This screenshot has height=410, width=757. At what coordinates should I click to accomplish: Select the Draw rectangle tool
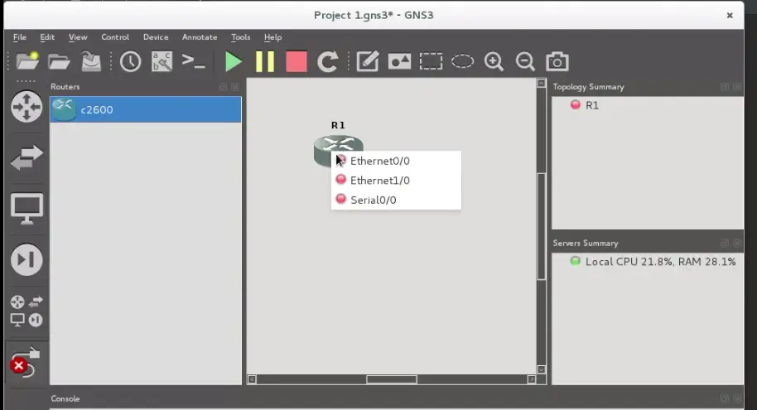[431, 62]
